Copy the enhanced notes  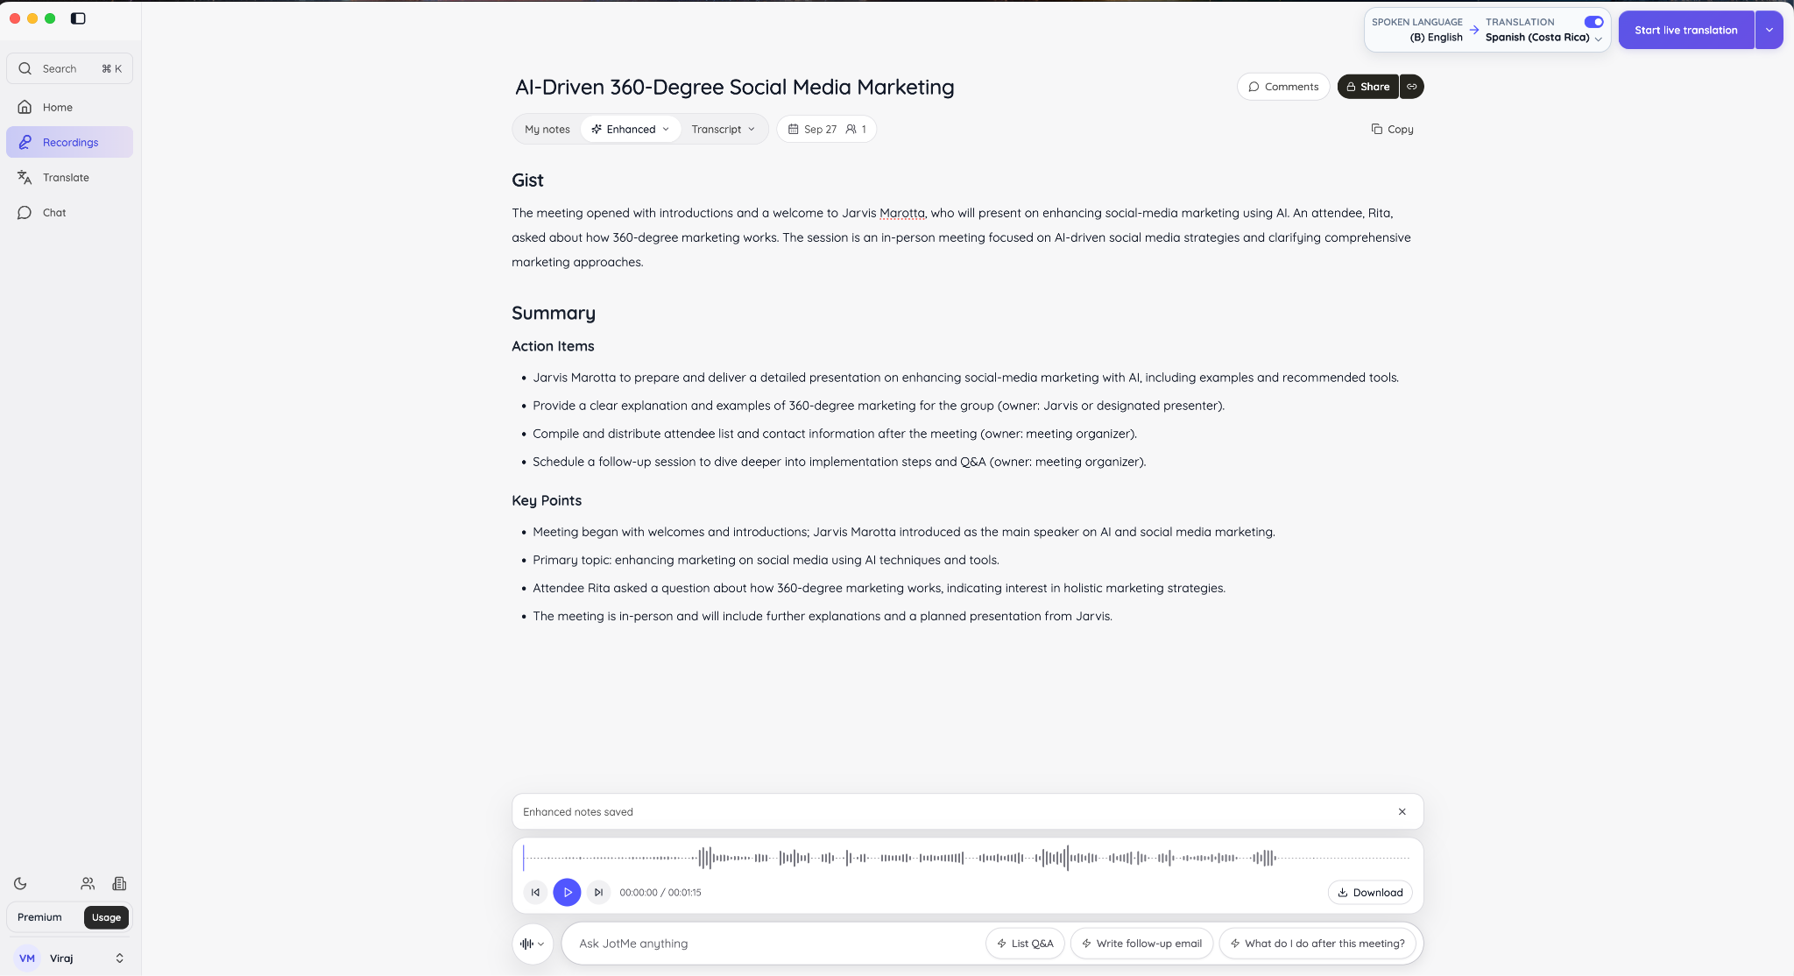tap(1392, 129)
